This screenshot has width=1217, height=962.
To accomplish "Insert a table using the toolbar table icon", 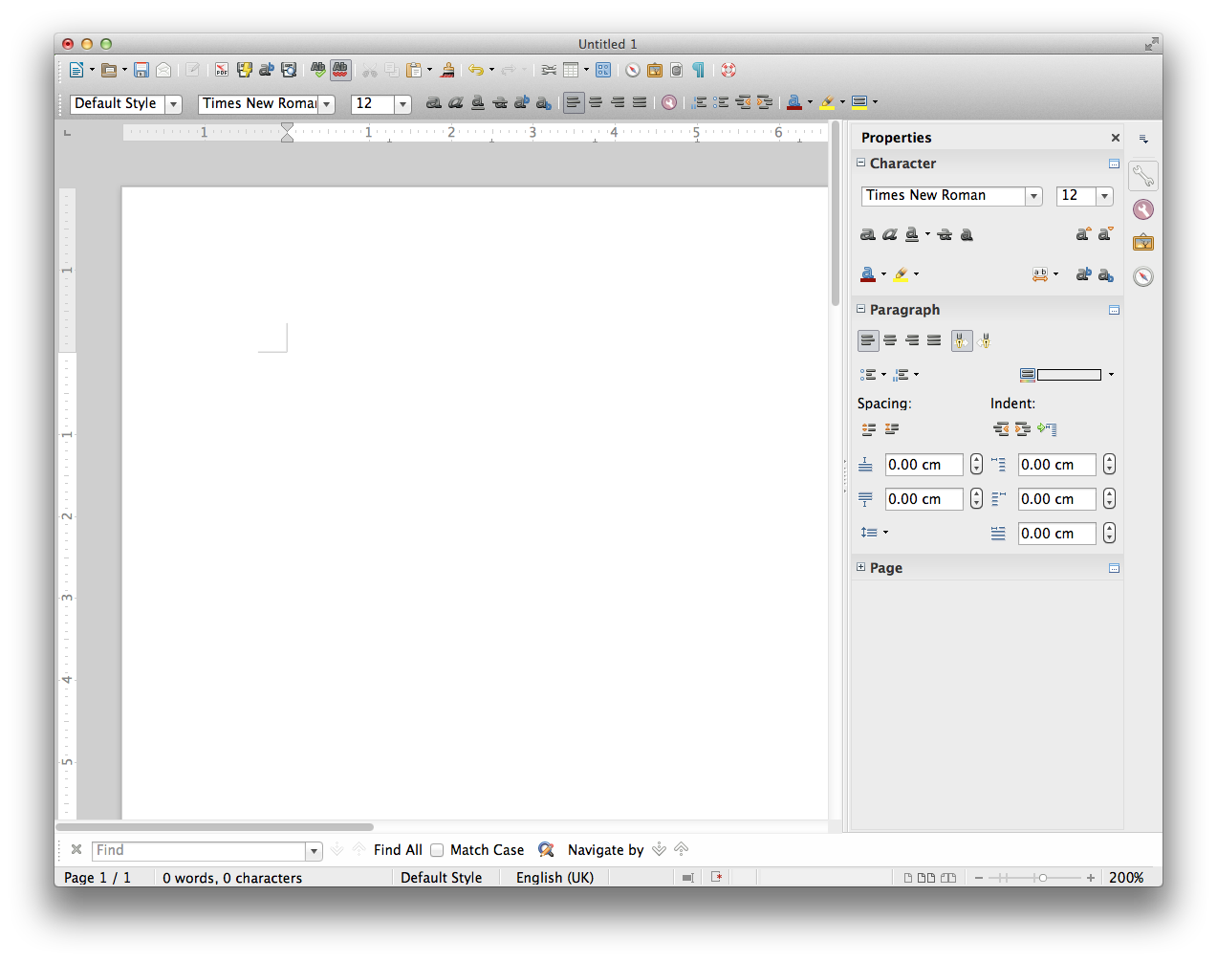I will click(572, 70).
